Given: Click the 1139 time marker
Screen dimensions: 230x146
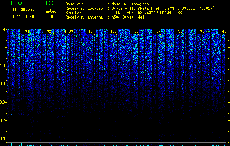Looking at the screenshot, I should [200, 31].
